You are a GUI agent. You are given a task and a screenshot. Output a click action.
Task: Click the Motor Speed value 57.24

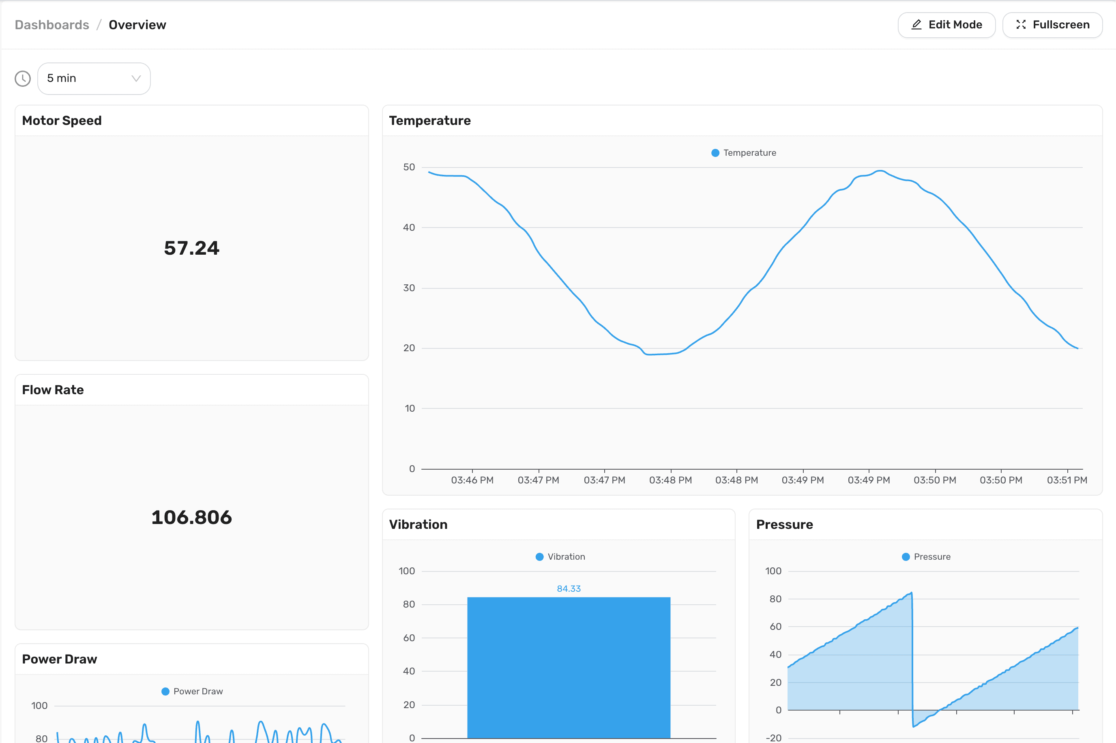coord(191,248)
